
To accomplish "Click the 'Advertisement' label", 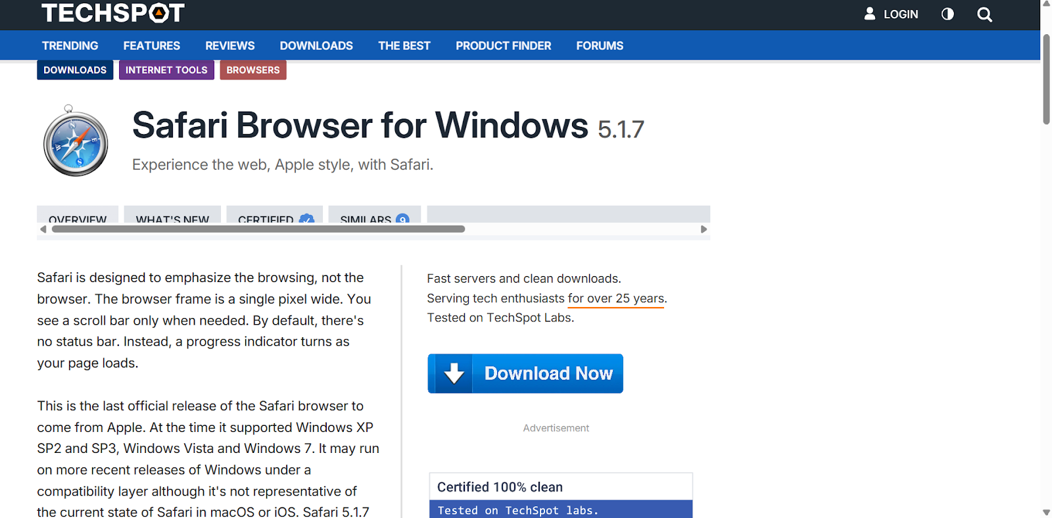I will click(x=556, y=428).
